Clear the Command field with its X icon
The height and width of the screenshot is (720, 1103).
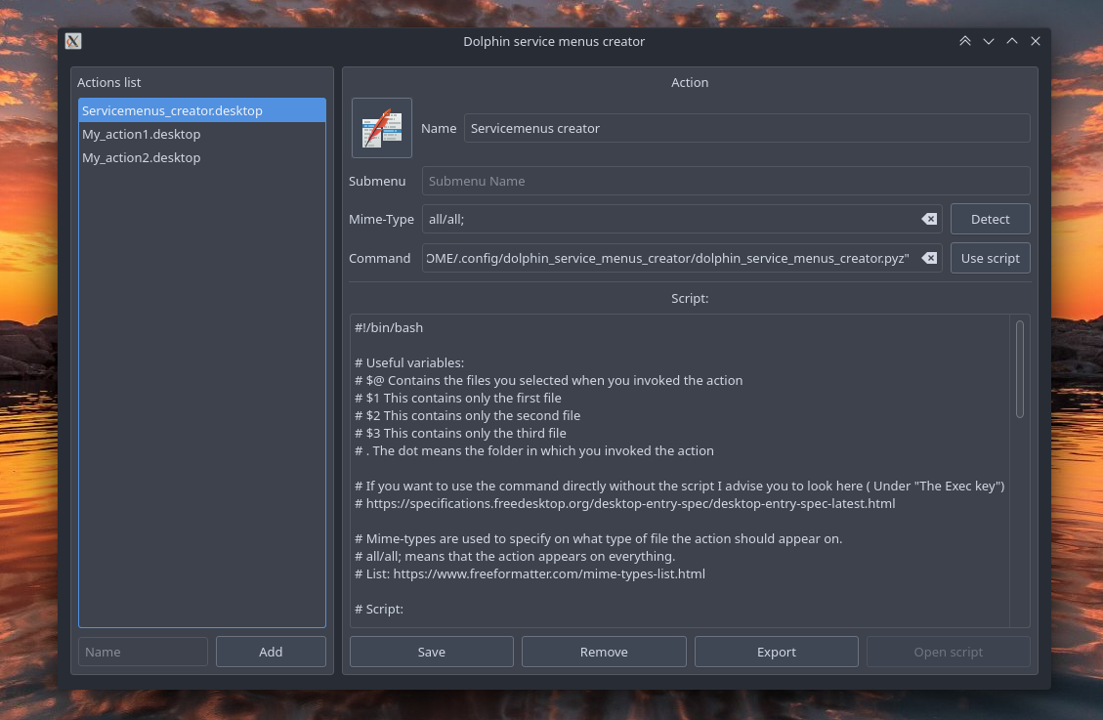coord(929,258)
